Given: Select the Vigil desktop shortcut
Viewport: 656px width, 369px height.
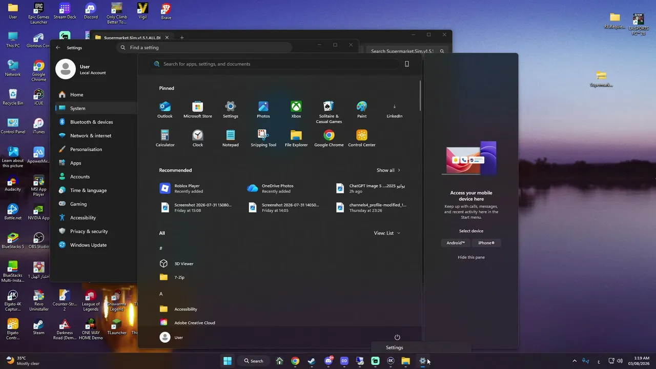Looking at the screenshot, I should (x=142, y=11).
